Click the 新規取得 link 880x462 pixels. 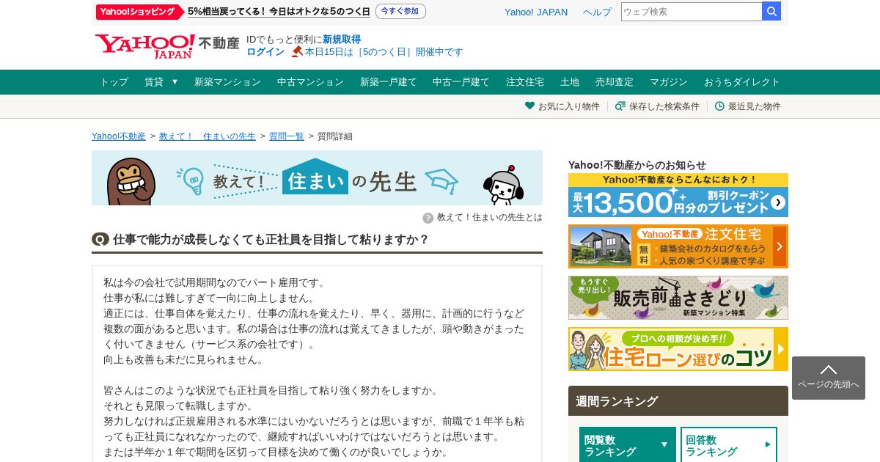pyautogui.click(x=342, y=39)
